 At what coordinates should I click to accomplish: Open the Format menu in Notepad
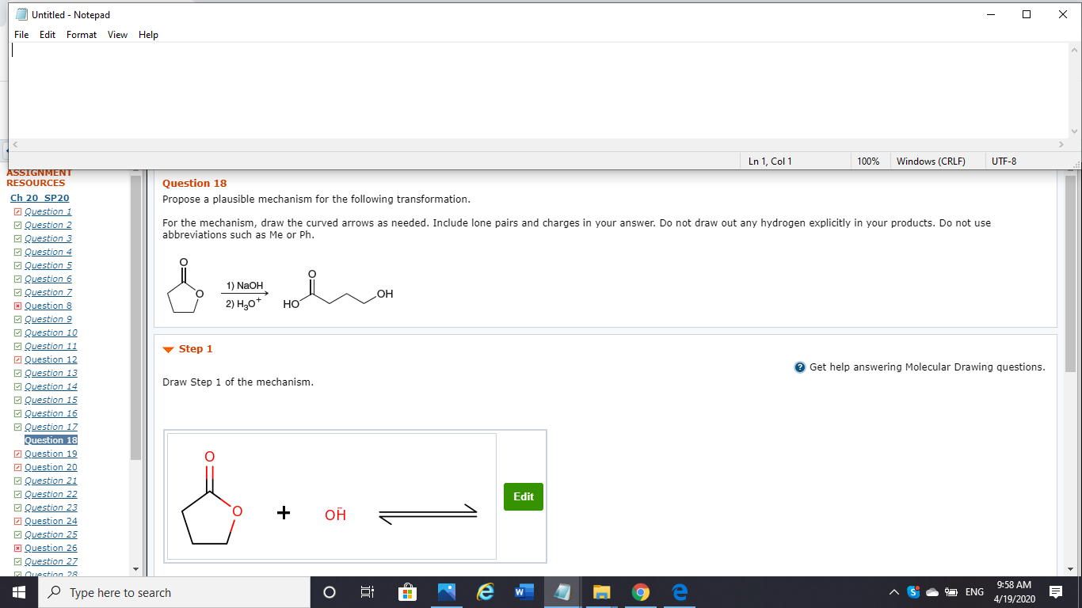(x=81, y=34)
